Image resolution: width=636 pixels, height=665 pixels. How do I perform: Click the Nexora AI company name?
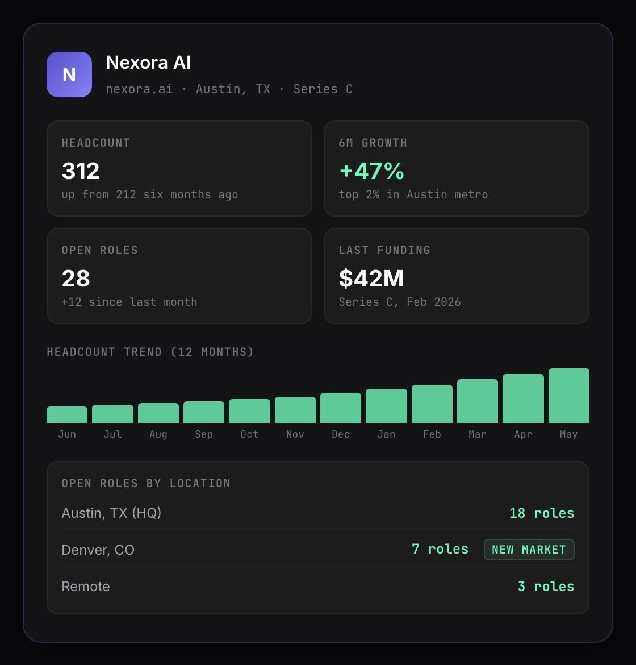point(148,63)
